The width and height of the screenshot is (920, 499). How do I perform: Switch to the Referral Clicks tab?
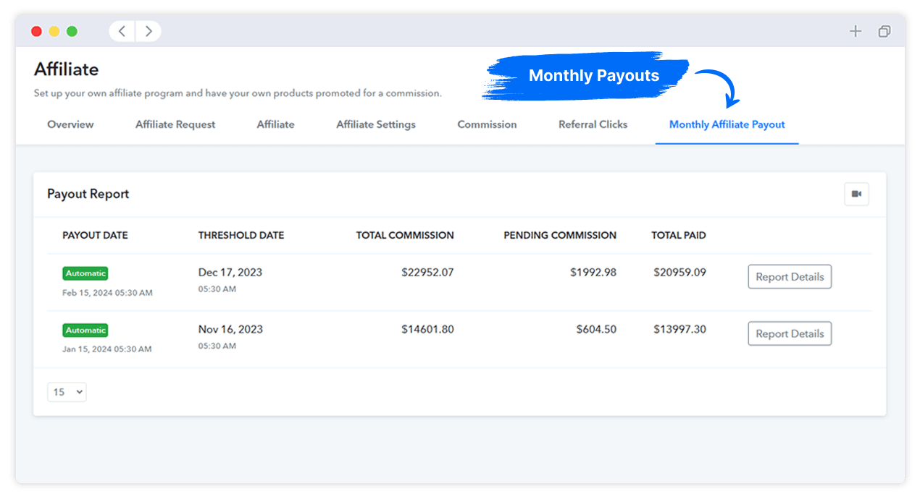593,124
